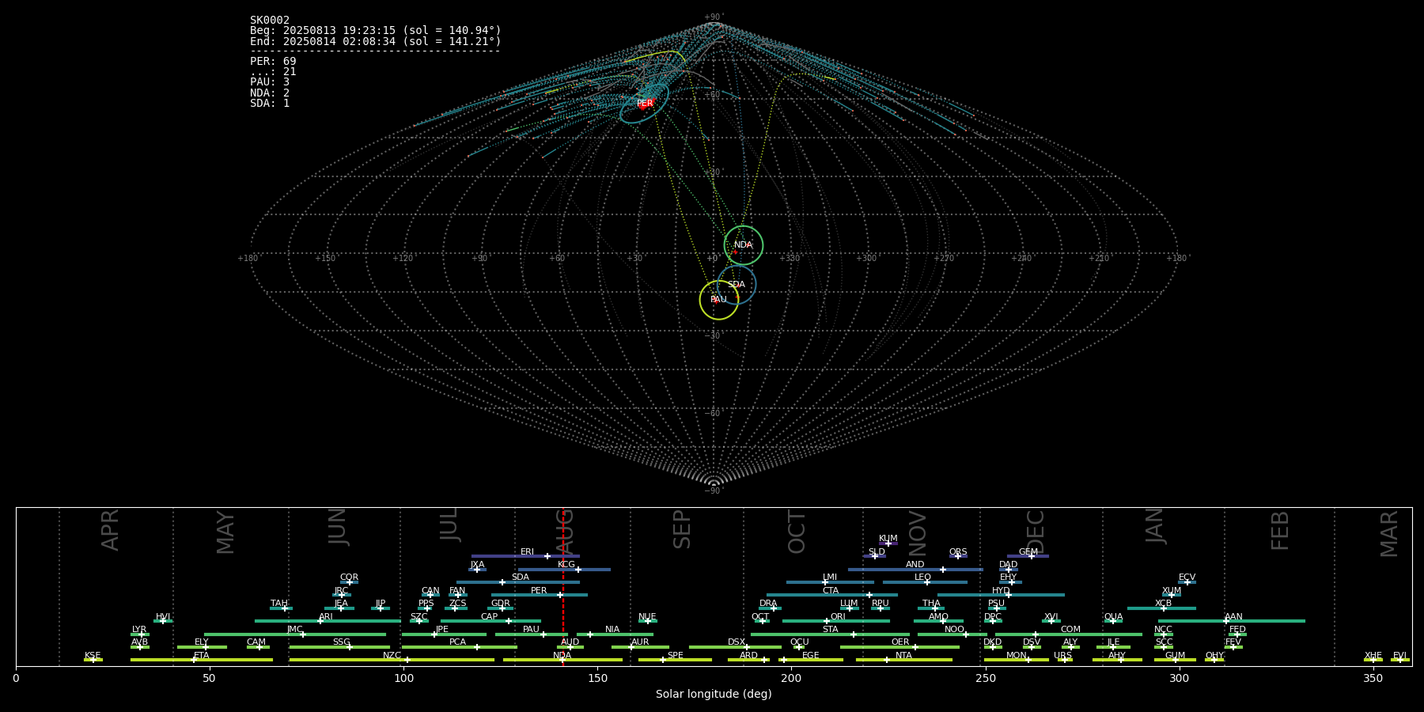Image resolution: width=1424 pixels, height=712 pixels.
Task: Click the HYD shower bar in the timeline
Action: [1001, 595]
